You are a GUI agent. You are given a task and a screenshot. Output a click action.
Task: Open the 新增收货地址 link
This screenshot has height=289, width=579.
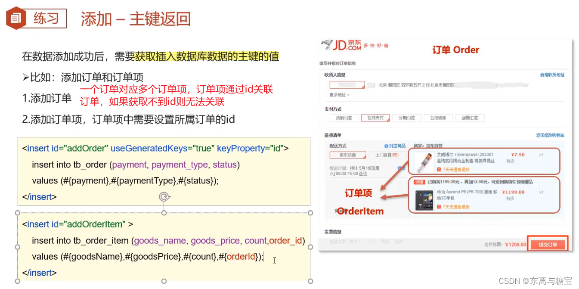[x=552, y=75]
